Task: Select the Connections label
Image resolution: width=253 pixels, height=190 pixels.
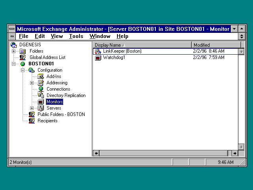Action: 59,89
